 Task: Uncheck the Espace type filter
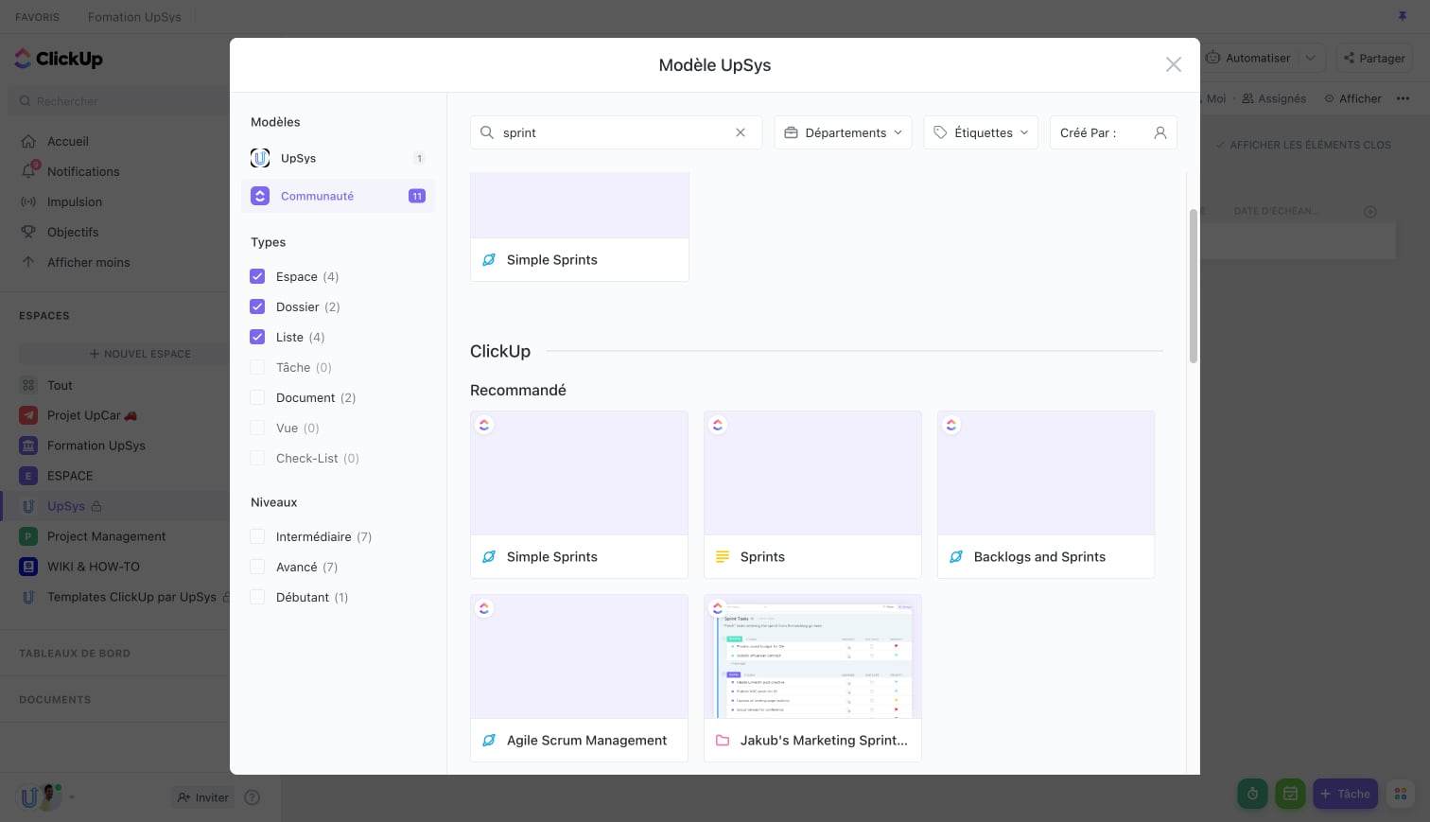(257, 276)
